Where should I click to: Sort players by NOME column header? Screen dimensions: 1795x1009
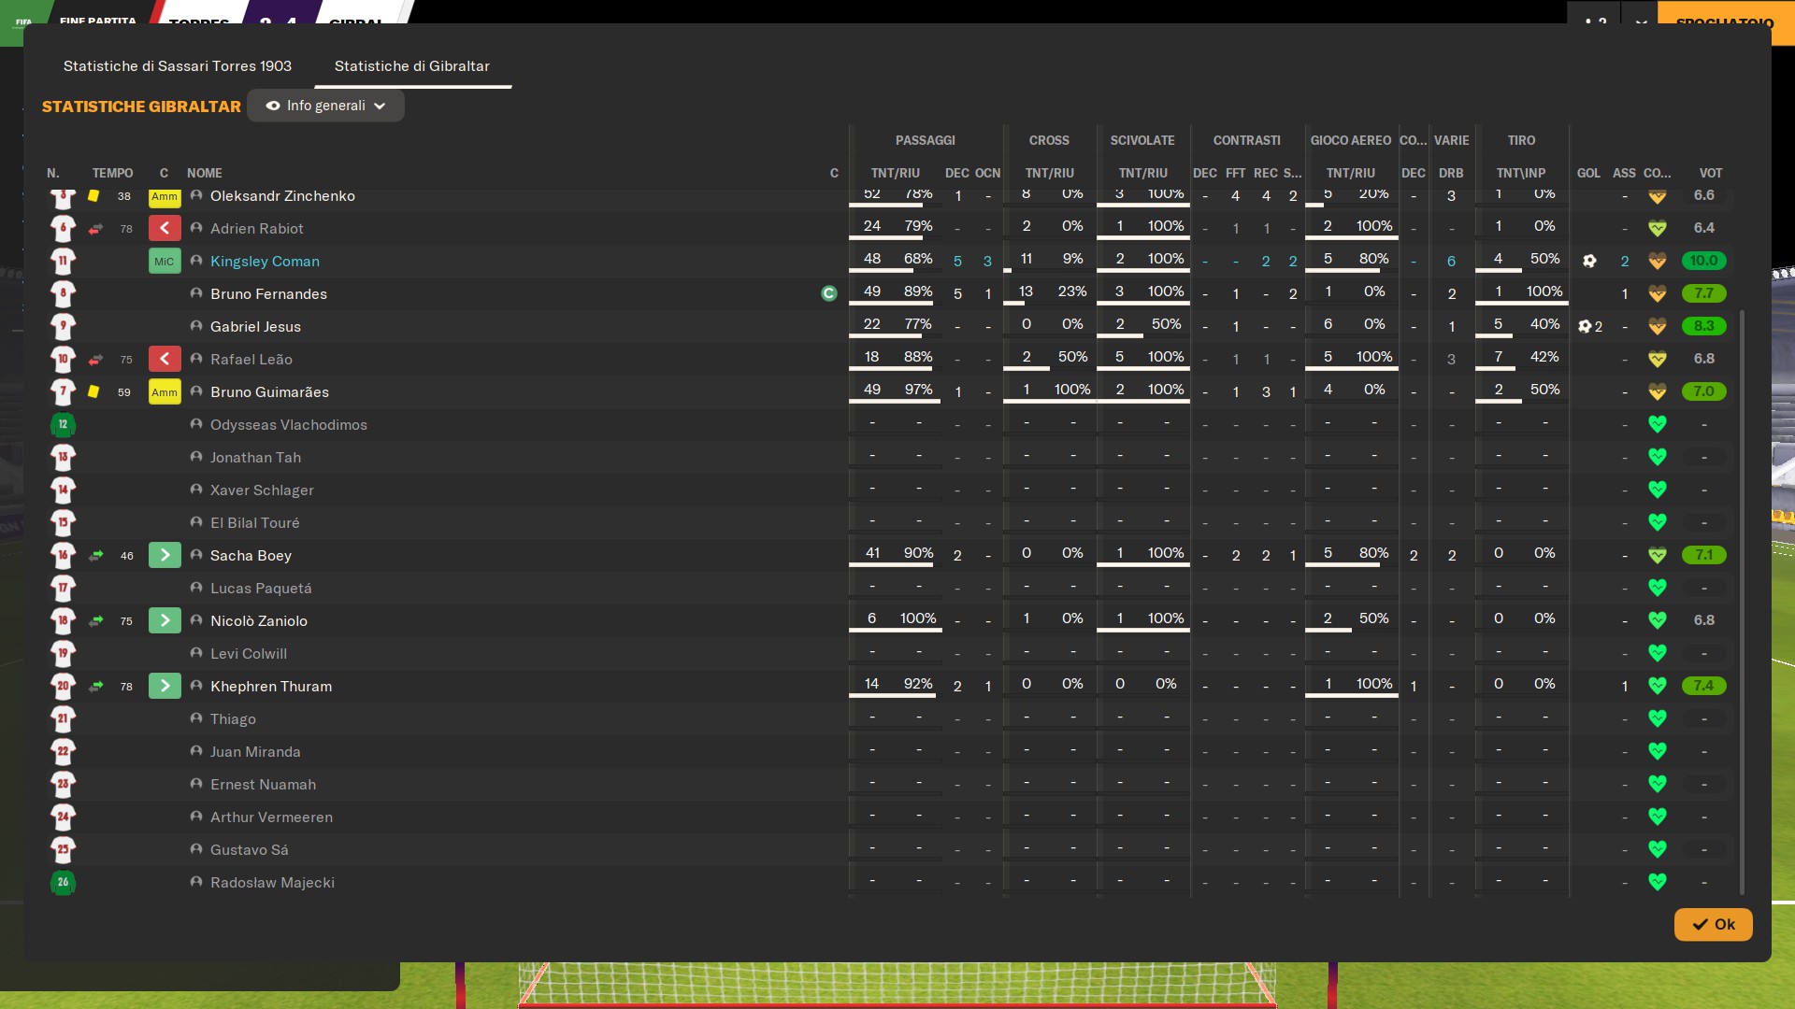point(204,173)
